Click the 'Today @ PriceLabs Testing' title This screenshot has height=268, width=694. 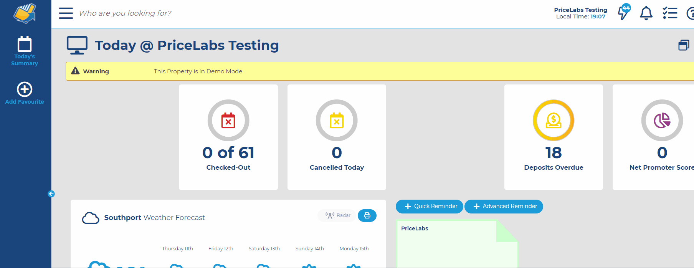(x=187, y=45)
